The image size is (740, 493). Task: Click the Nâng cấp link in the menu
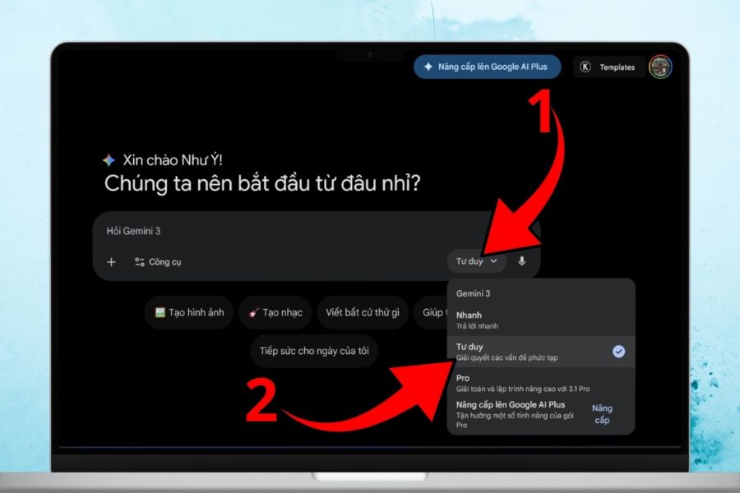coord(602,414)
